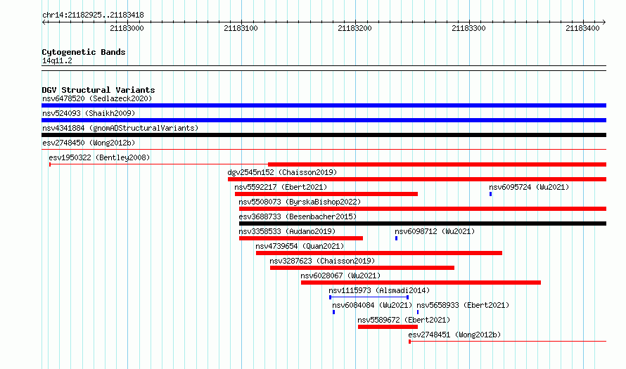Open nsv5658933 (Ebert2021) label
Viewport: 626px width, 369px height.
pos(463,305)
